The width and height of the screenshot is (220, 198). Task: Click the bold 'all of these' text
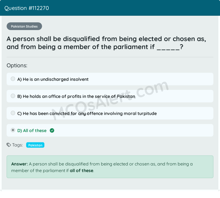(x=81, y=170)
